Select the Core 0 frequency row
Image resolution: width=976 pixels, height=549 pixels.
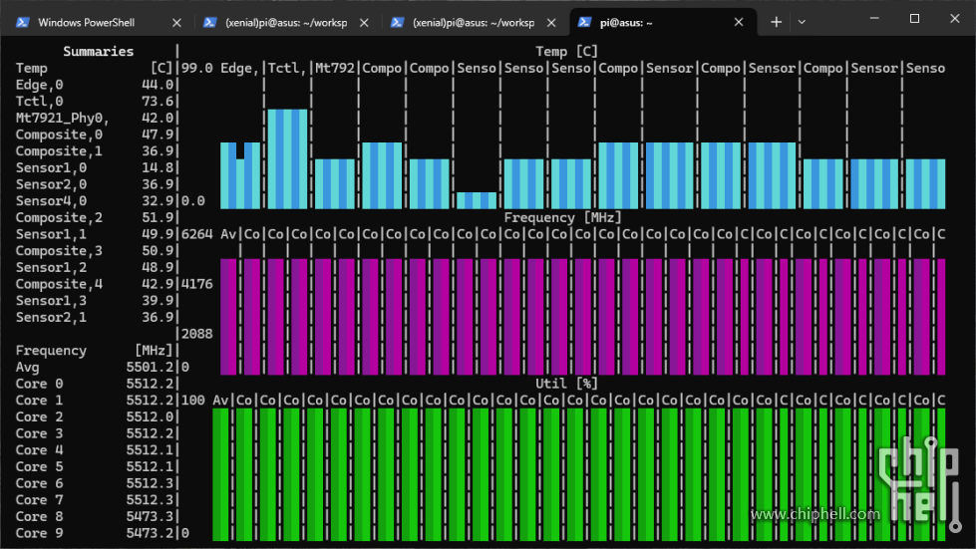[x=95, y=385]
